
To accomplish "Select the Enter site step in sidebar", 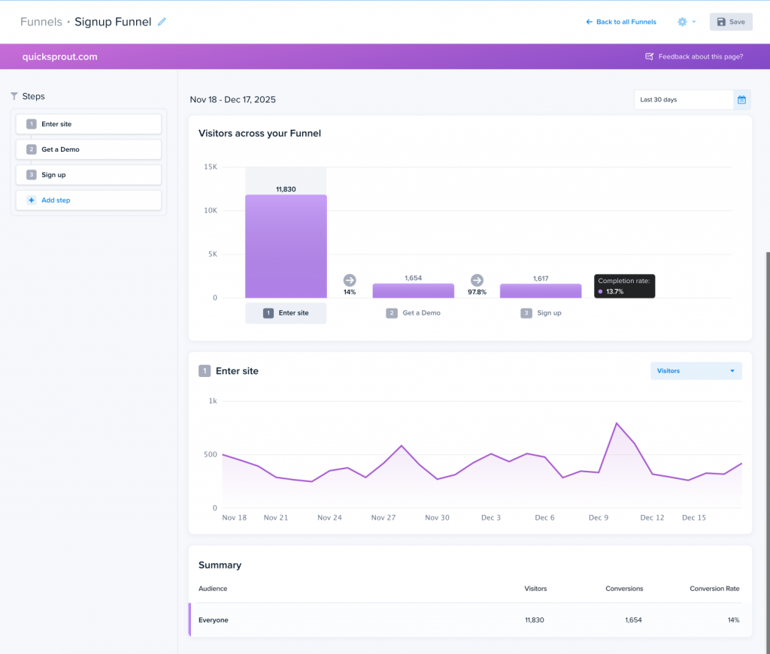I will point(89,124).
